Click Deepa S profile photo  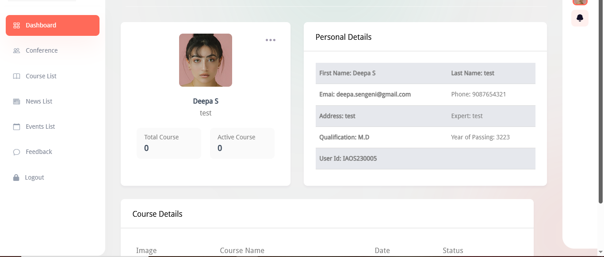point(206,60)
